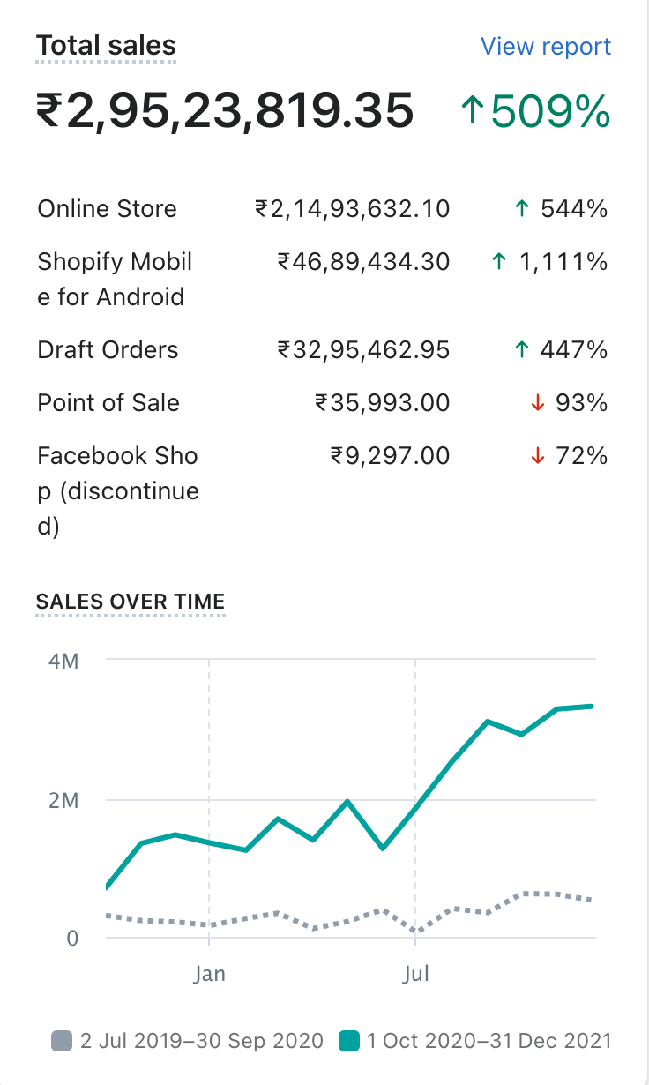Screen dimensions: 649x1085
Task: Click the up arrow next to 544%
Action: pos(522,209)
